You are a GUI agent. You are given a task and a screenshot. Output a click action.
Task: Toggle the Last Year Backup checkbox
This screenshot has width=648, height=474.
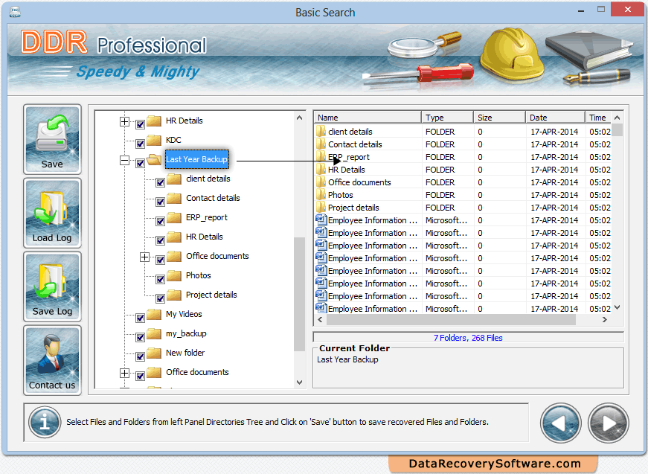point(140,163)
